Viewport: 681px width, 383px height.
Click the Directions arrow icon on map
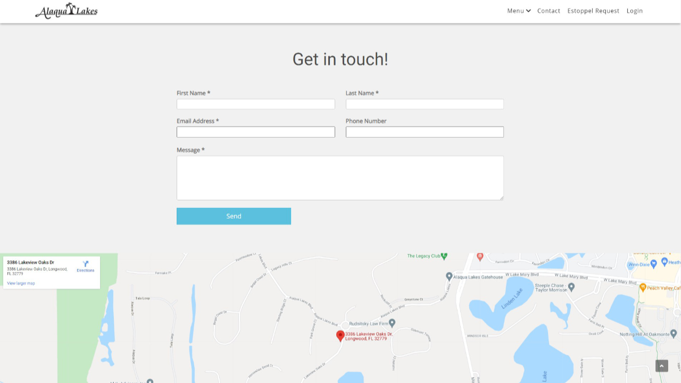pyautogui.click(x=85, y=264)
